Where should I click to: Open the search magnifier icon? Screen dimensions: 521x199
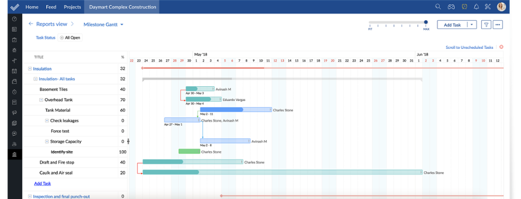point(438,7)
